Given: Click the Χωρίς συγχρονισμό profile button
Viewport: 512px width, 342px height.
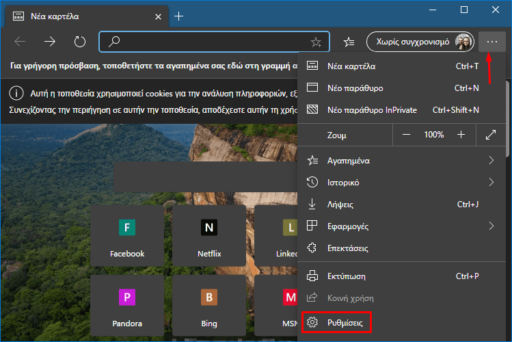Looking at the screenshot, I should (412, 42).
